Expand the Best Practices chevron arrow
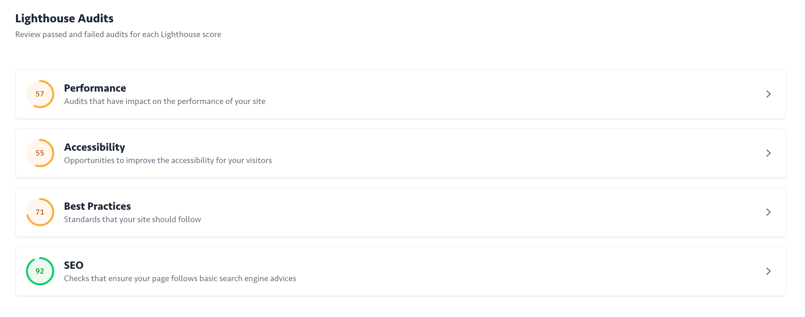 click(x=768, y=212)
